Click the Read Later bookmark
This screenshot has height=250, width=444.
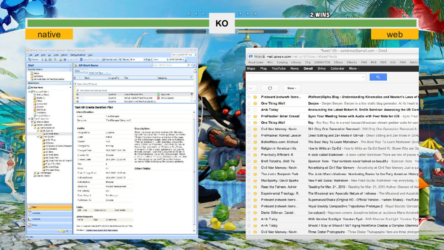[256, 62]
